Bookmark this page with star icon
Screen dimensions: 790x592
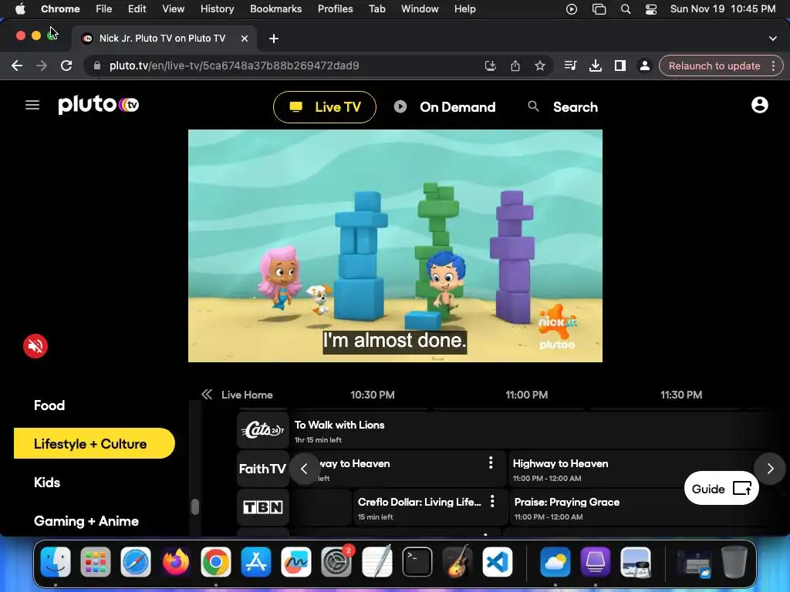539,66
